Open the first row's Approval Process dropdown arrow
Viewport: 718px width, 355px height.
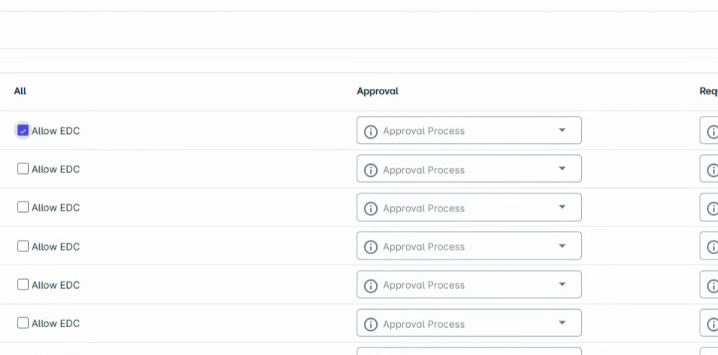562,130
